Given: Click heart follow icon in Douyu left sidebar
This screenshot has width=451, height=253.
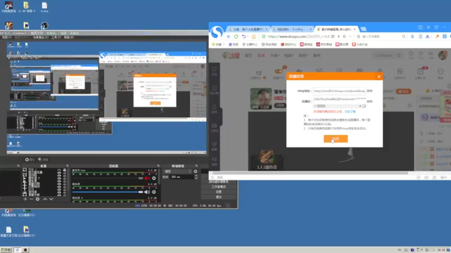Looking at the screenshot, I should coord(214,70).
